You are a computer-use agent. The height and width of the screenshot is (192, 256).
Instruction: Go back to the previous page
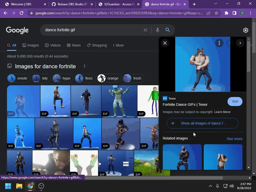click(x=5, y=13)
